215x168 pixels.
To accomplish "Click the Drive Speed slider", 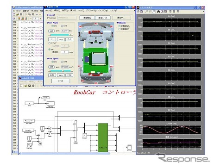I will click(x=61, y=71).
